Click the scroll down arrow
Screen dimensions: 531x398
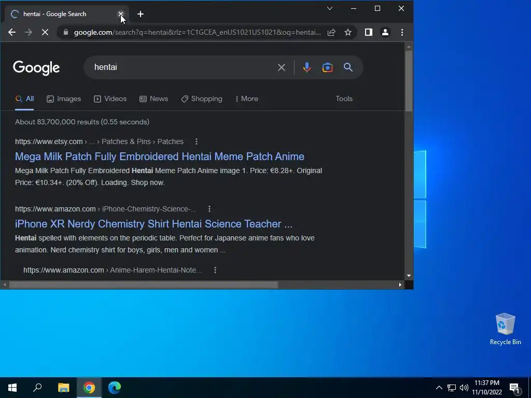[x=409, y=276]
